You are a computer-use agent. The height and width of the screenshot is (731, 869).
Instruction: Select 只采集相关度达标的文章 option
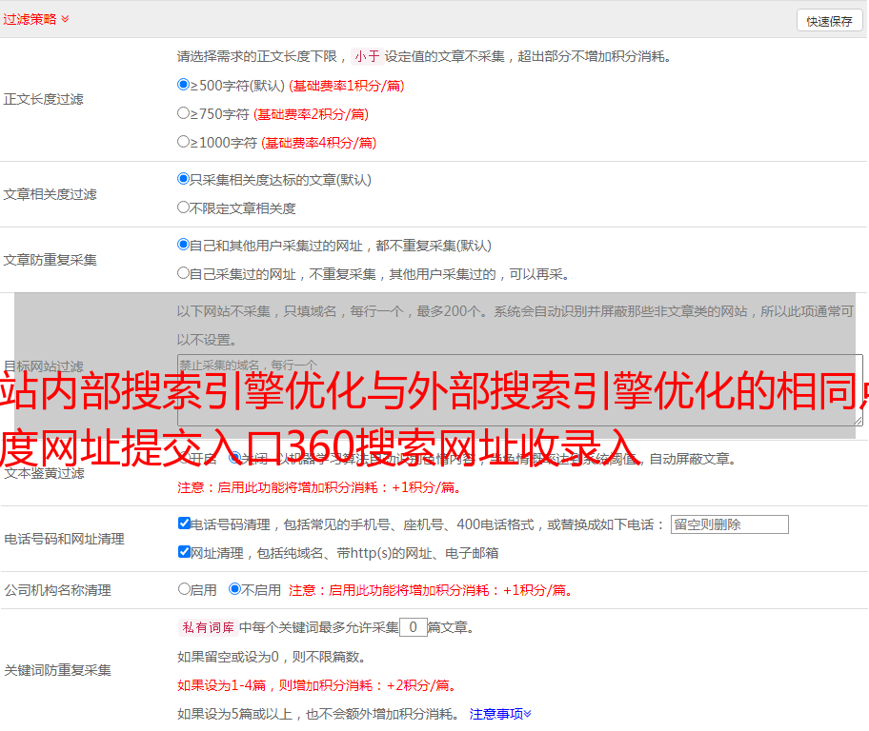[184, 179]
